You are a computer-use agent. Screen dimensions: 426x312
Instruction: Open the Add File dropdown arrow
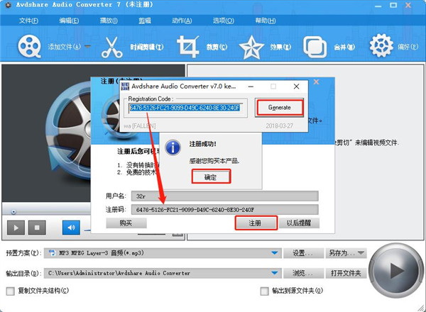[87, 46]
